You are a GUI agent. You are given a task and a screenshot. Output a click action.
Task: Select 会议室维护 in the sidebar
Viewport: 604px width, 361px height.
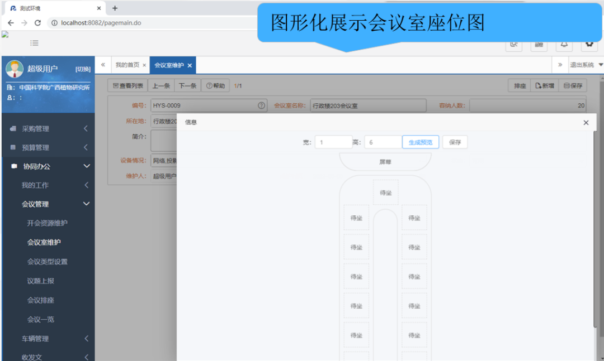point(44,242)
